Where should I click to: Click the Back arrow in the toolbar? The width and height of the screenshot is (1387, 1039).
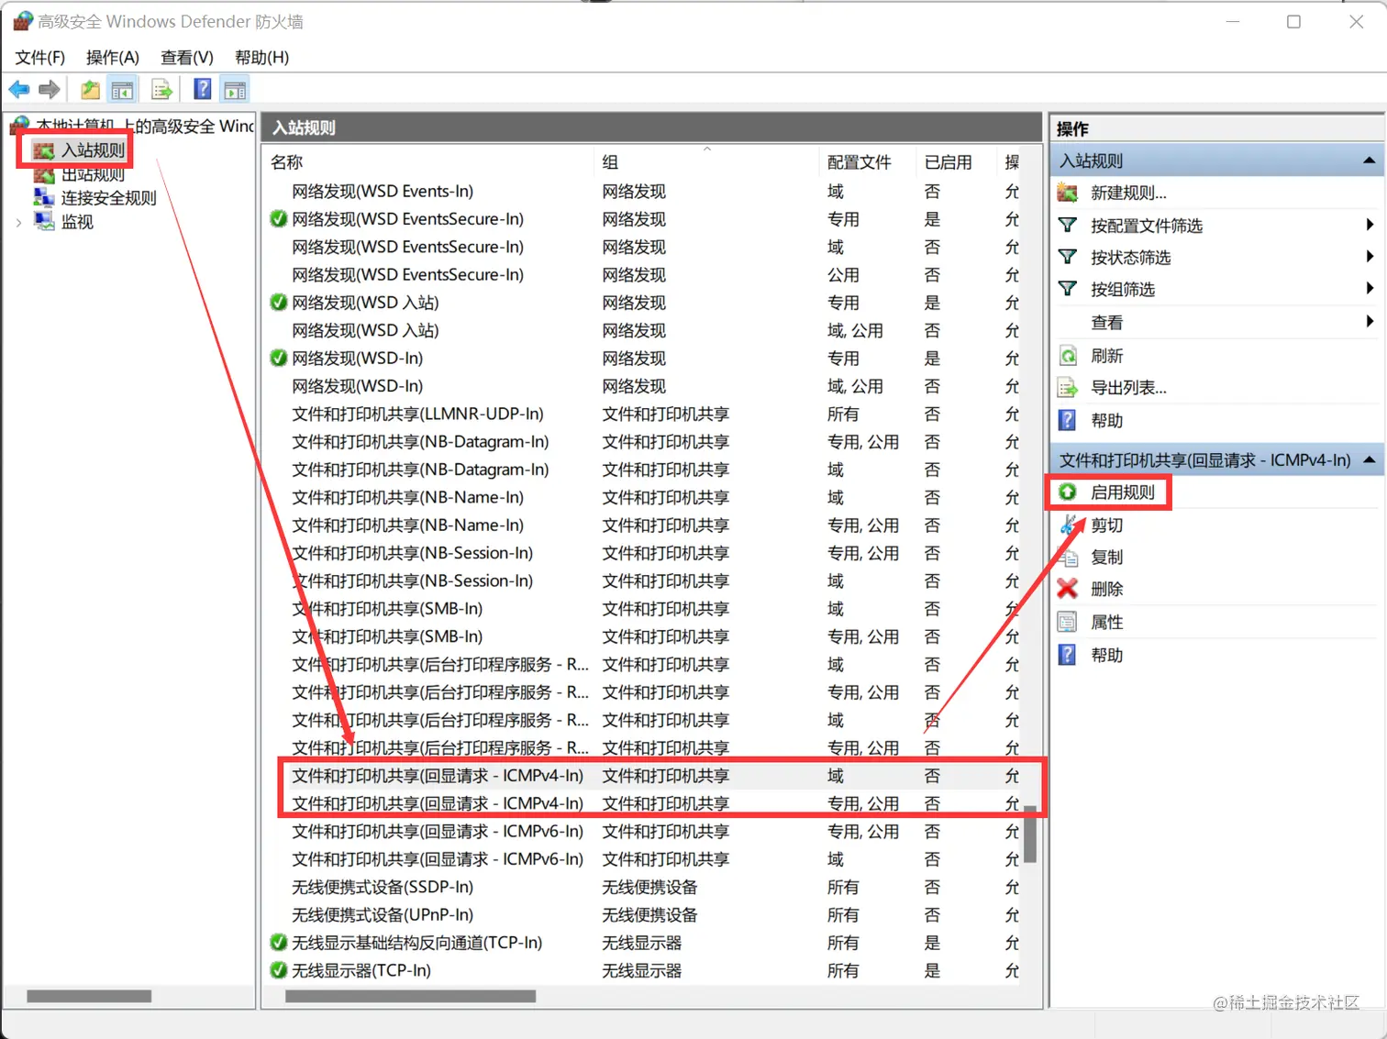point(19,90)
